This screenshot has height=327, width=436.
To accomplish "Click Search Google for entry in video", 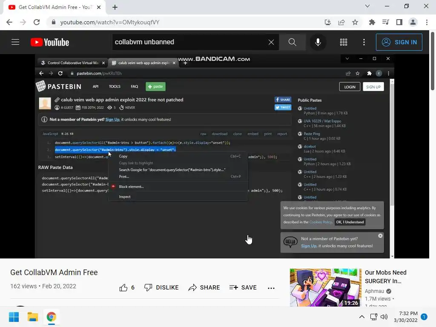I will pyautogui.click(x=172, y=169).
